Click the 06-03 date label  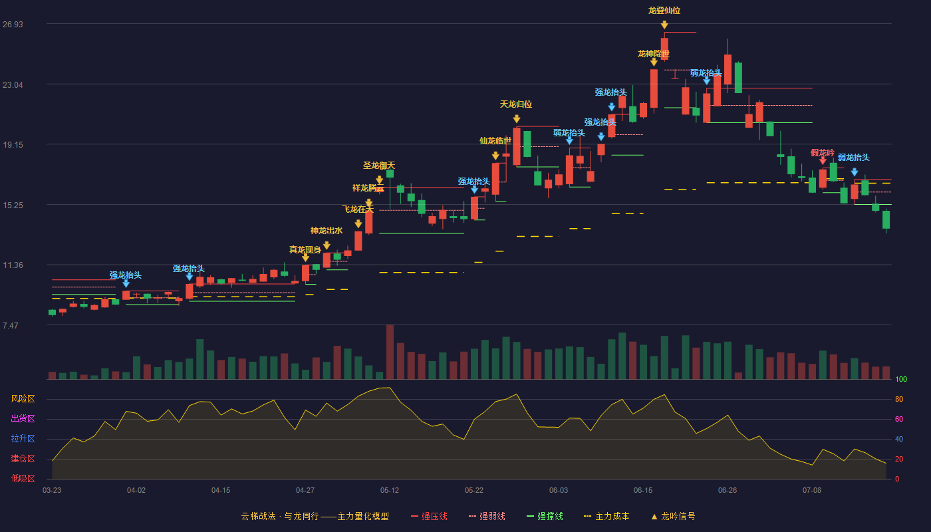coord(559,490)
